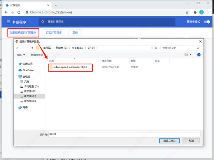214x160 pixels.
Task: Reload the extensions page
Action: click(19, 12)
